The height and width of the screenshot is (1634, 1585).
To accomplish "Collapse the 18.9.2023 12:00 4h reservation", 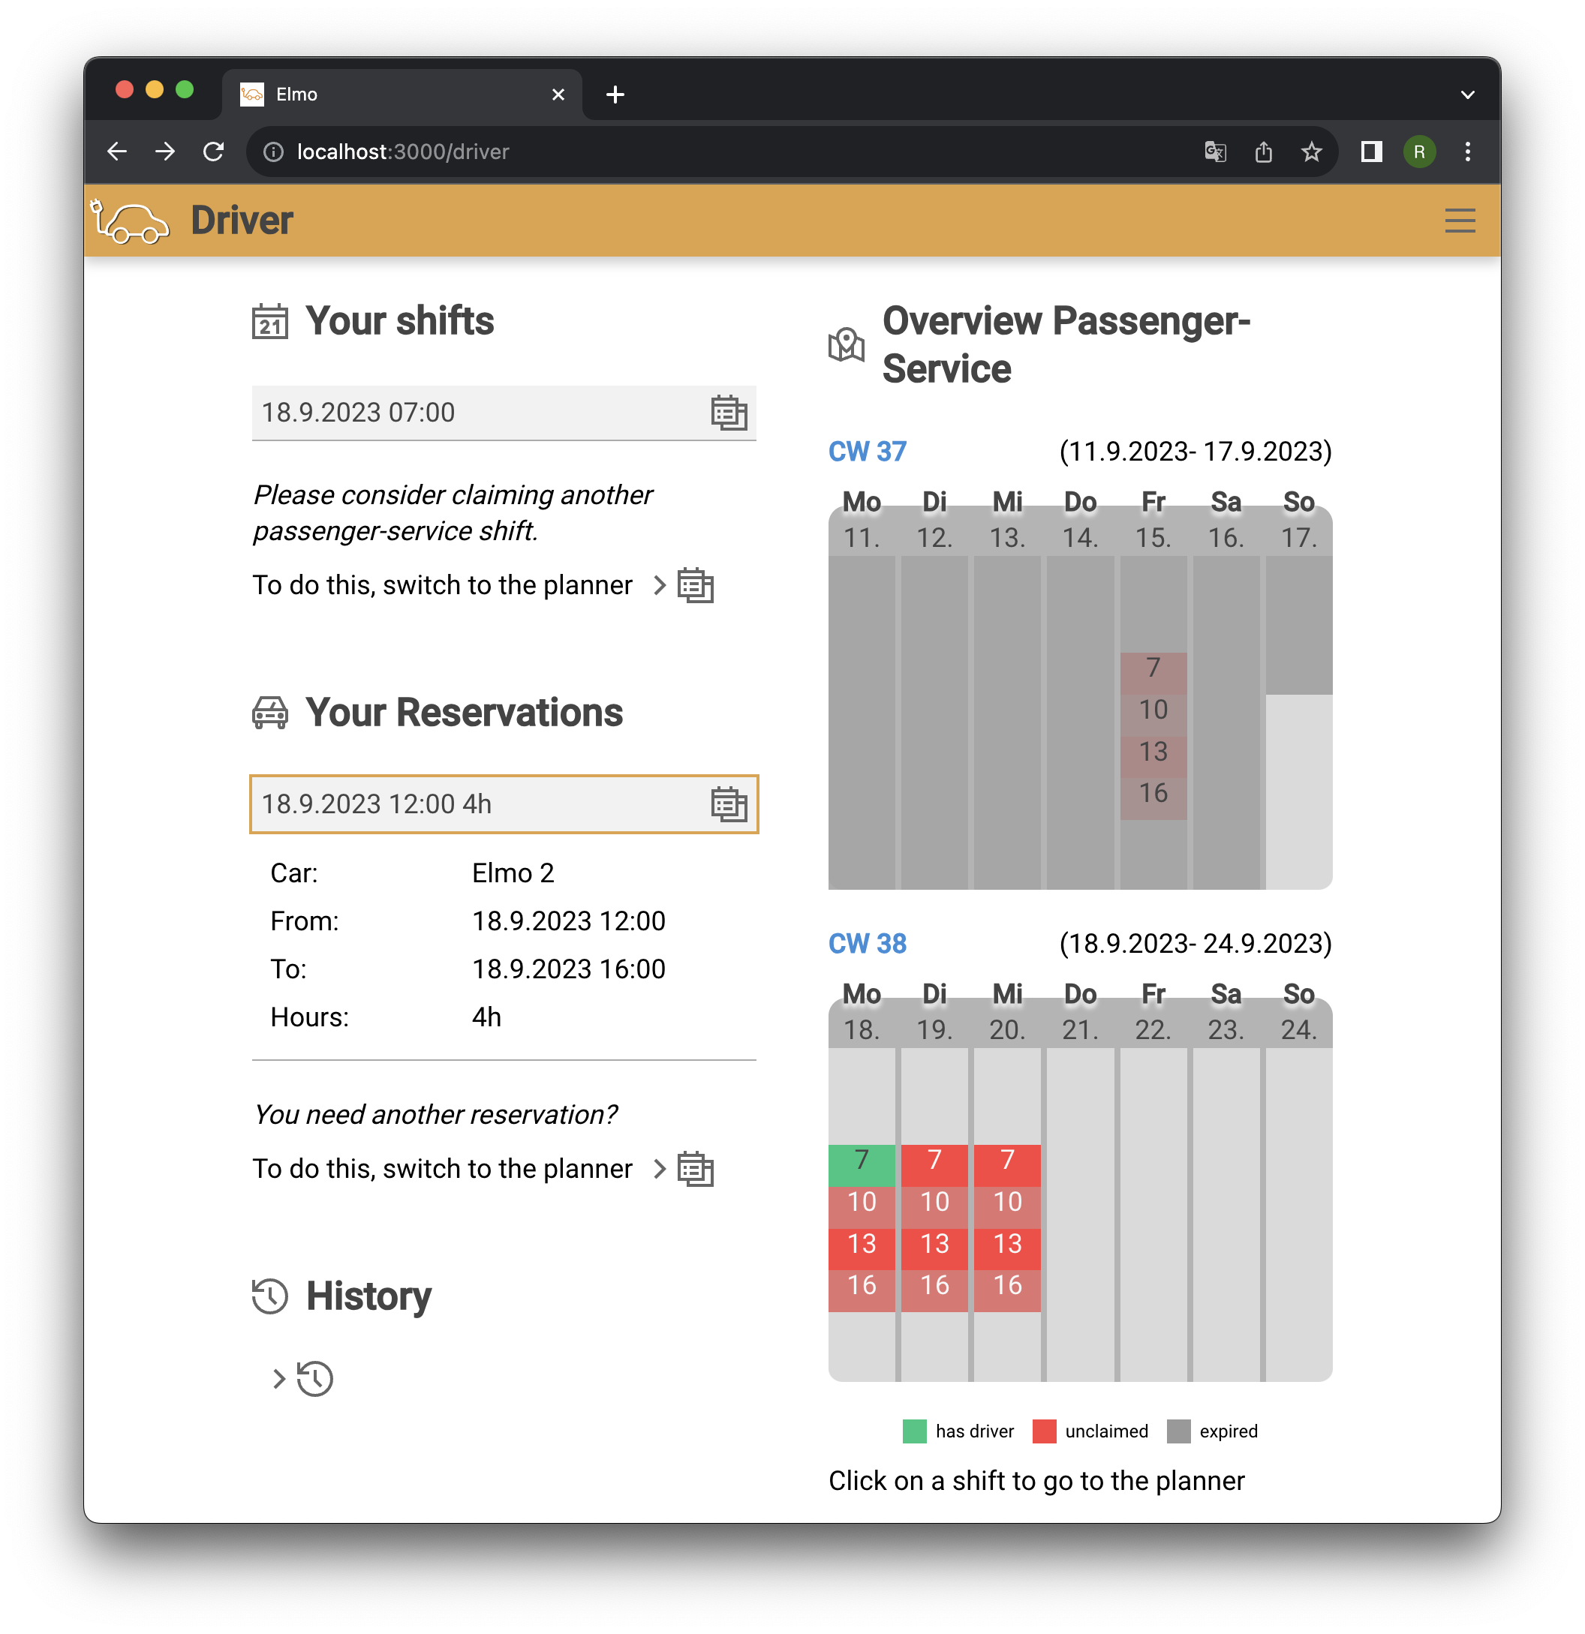I will [504, 804].
